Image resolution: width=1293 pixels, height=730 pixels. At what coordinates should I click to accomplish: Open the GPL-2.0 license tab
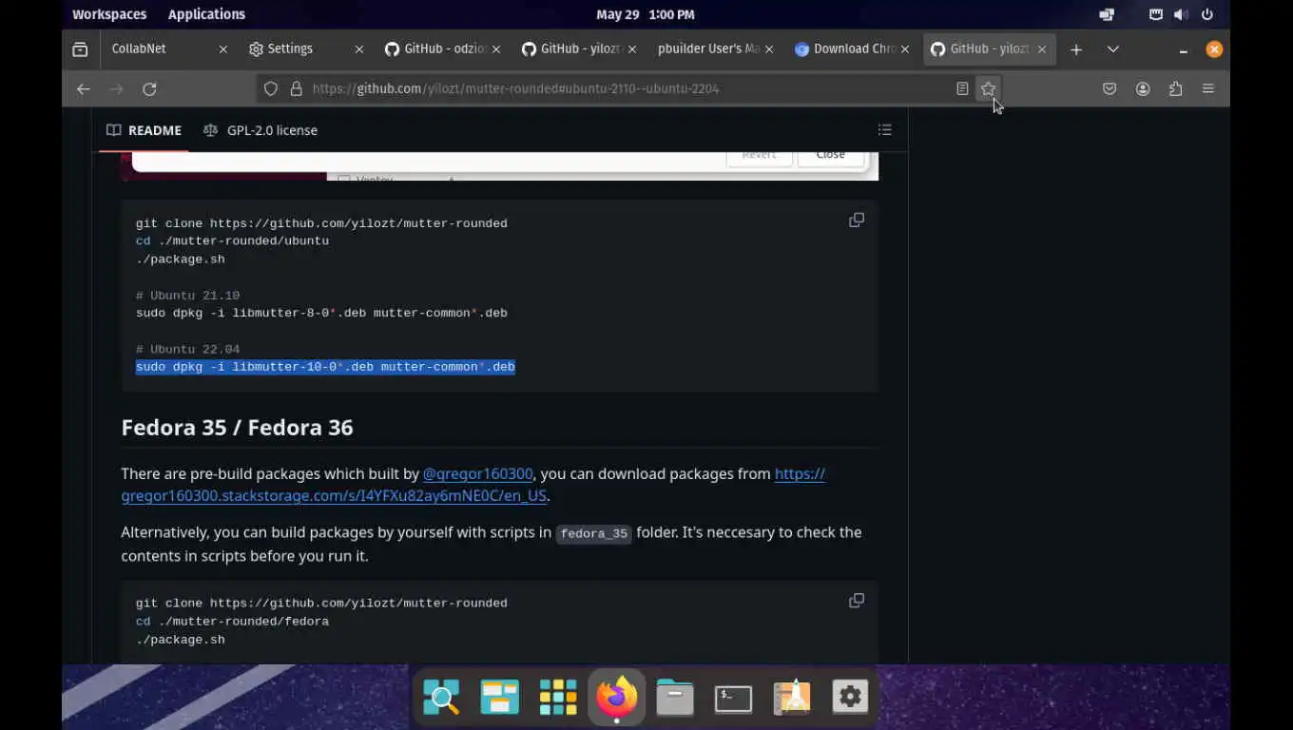coord(261,130)
